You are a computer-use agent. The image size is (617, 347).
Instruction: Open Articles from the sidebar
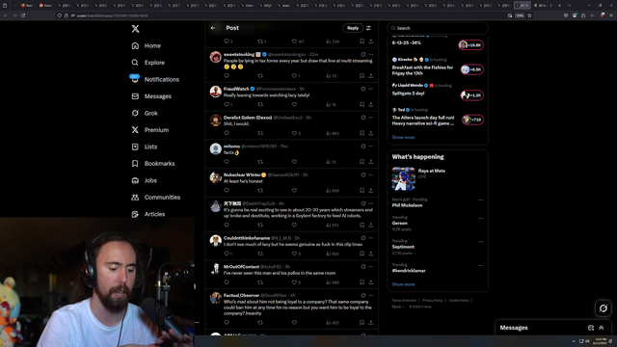(148, 214)
